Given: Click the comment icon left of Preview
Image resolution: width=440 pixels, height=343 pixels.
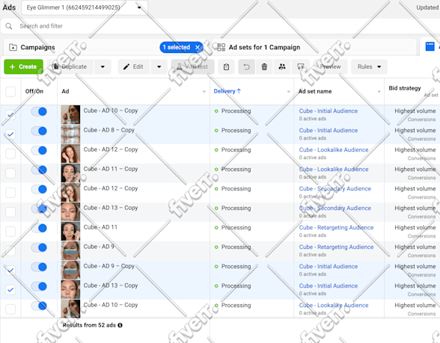Looking at the screenshot, I should 300,67.
